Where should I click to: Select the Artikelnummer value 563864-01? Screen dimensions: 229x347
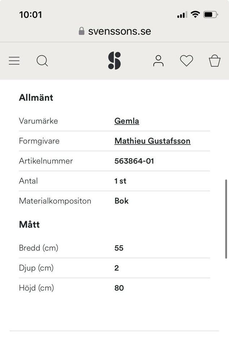pos(134,161)
